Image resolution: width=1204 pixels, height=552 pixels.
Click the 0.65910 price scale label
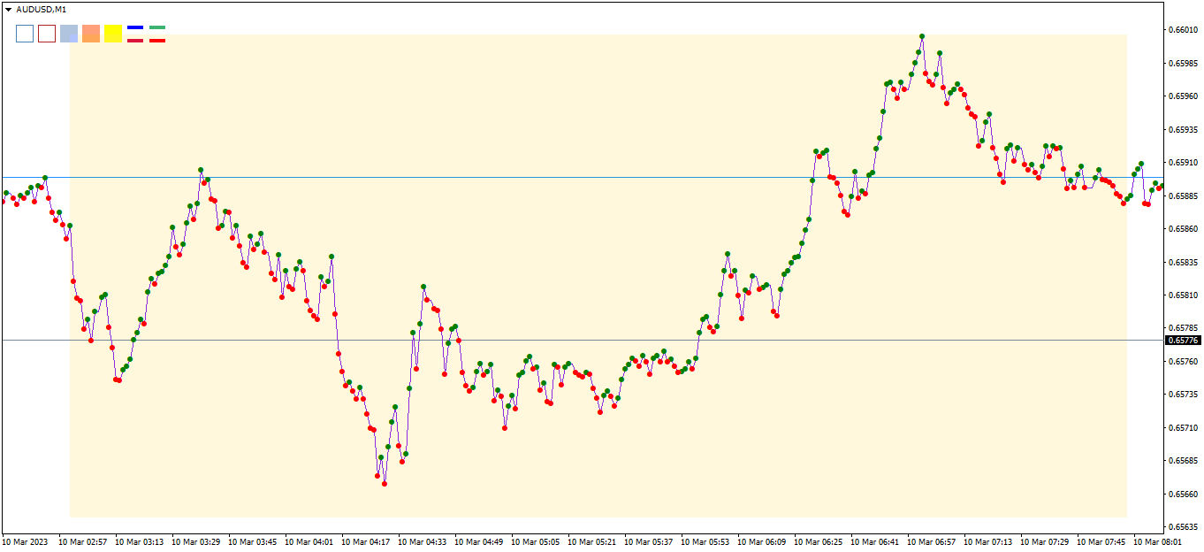[x=1183, y=163]
